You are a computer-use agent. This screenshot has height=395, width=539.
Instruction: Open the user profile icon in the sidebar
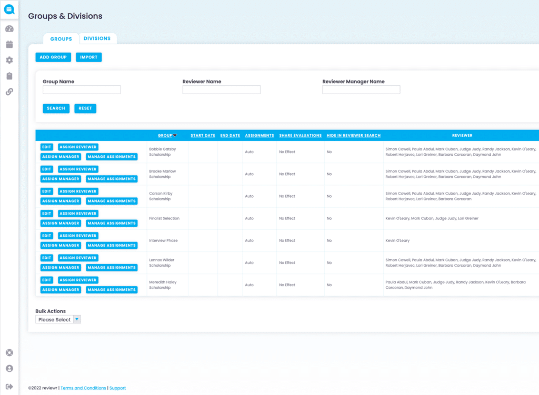9,368
